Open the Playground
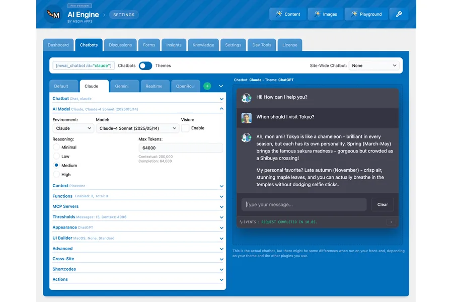Viewport: 453px width, 302px height. pyautogui.click(x=366, y=14)
